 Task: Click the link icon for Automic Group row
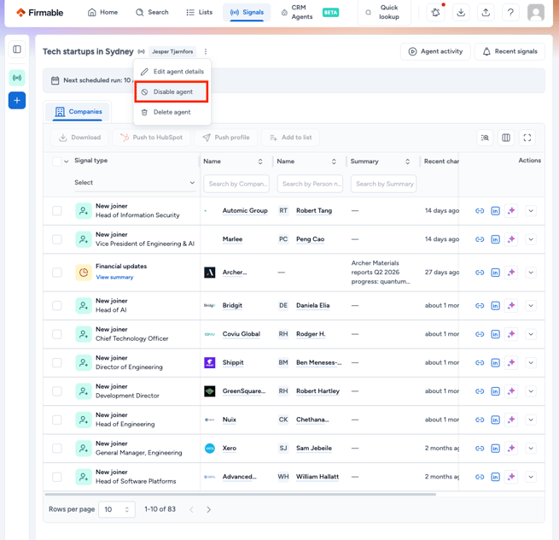click(480, 211)
